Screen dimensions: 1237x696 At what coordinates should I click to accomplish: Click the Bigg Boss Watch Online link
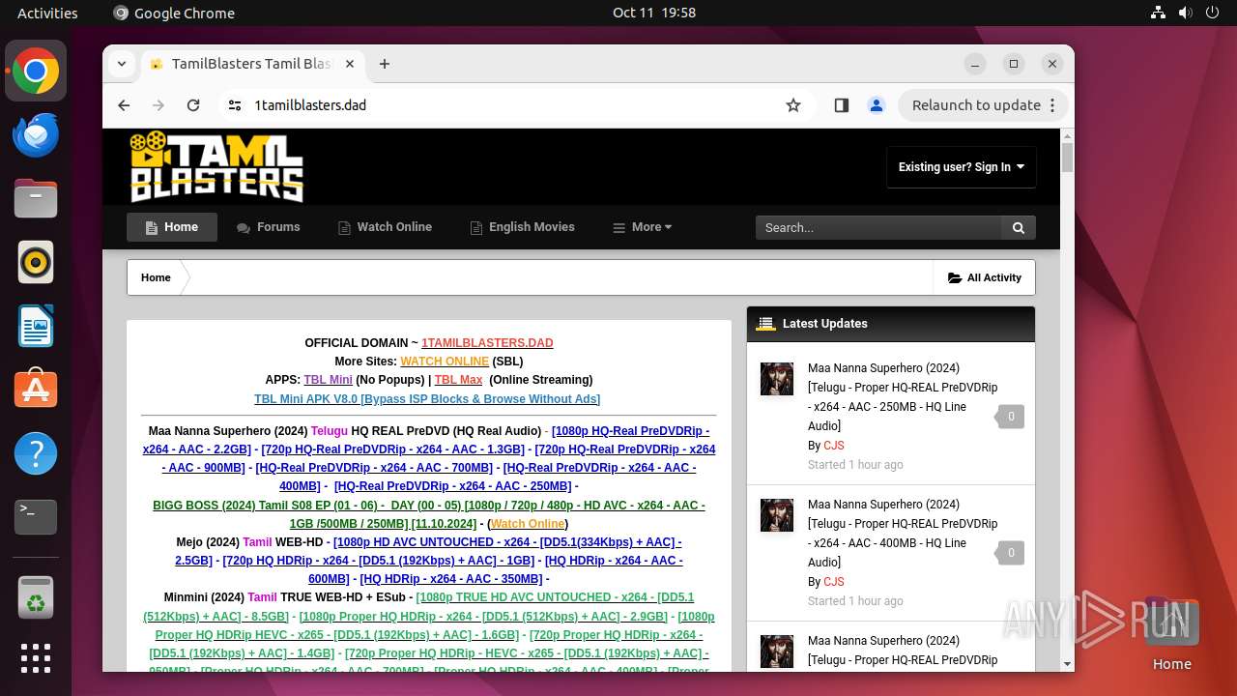[528, 524]
